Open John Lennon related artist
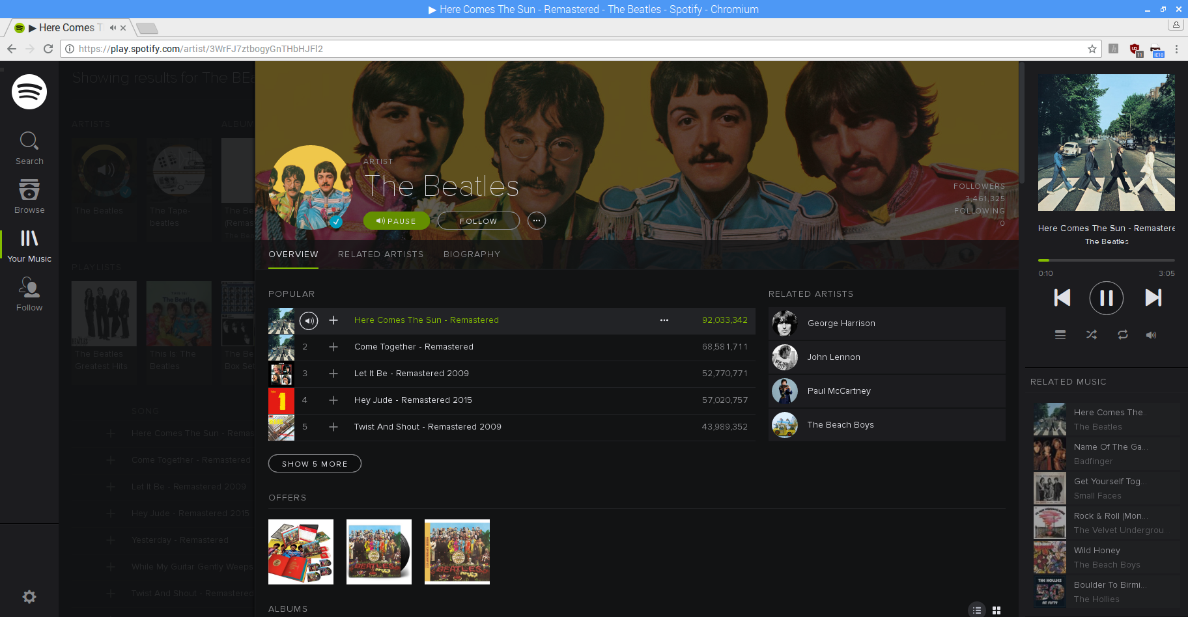Viewport: 1188px width, 617px height. tap(887, 357)
